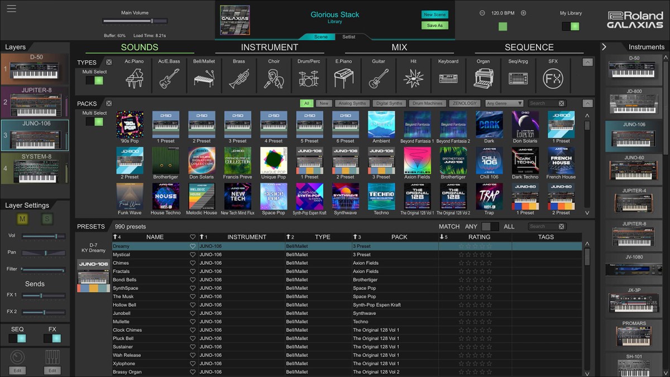
Task: Toggle the SEQ switch on layer
Action: [17, 338]
